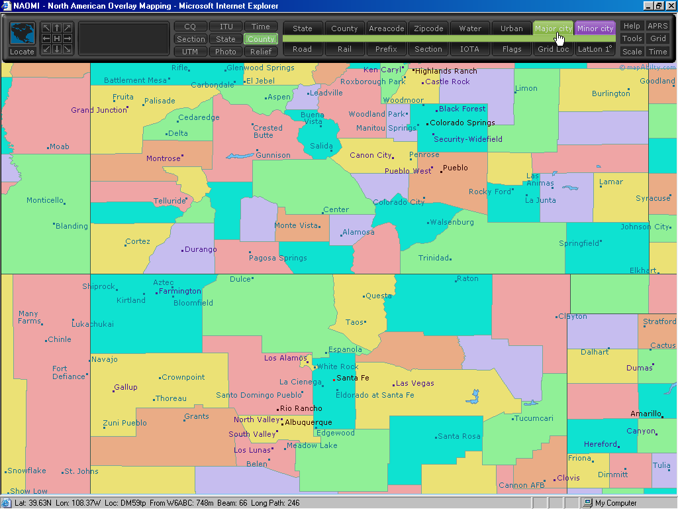Toggle the Areacode overlay
The image size is (678, 509).
coord(386,28)
